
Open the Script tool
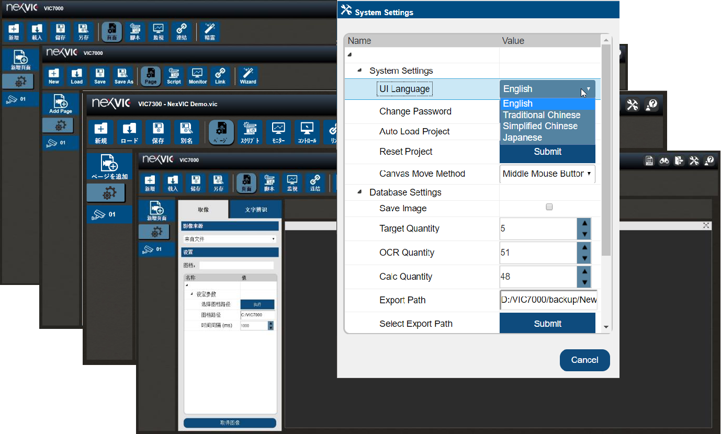coord(174,76)
